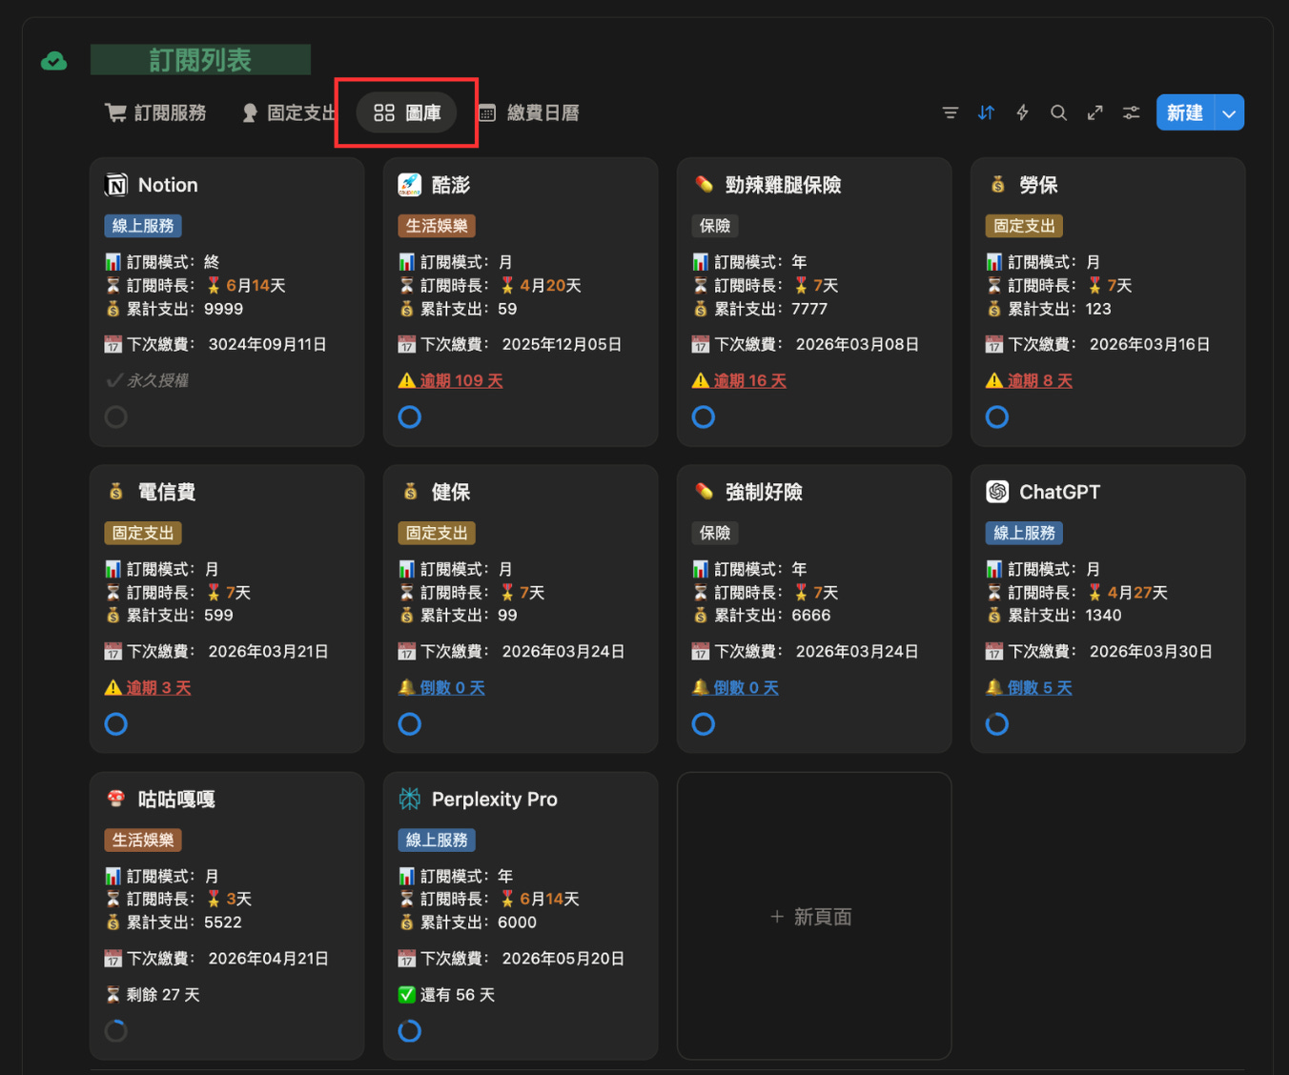
Task: Click progress ring on Perplexity Pro card
Action: tap(410, 1030)
